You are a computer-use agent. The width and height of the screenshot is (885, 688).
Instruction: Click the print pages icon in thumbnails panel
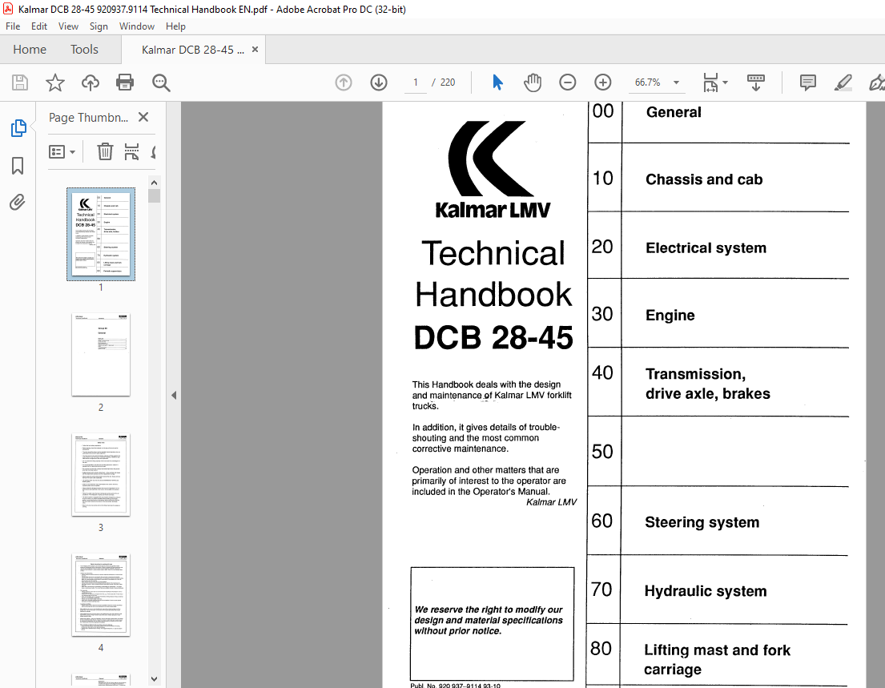tap(131, 152)
